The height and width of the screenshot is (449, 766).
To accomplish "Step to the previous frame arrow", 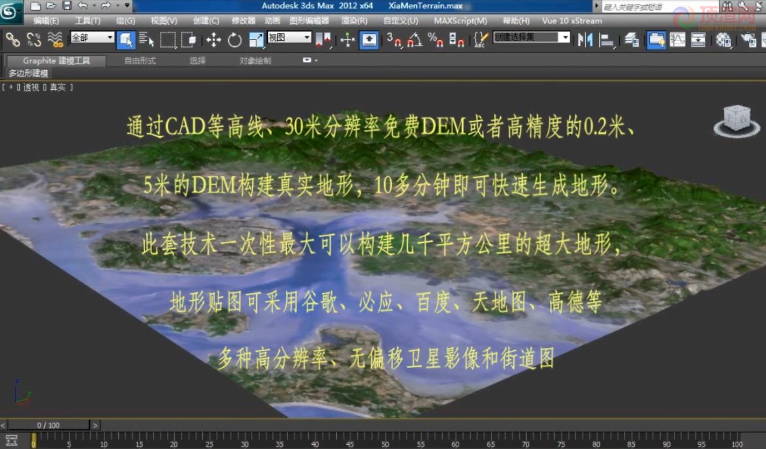I will coord(3,425).
